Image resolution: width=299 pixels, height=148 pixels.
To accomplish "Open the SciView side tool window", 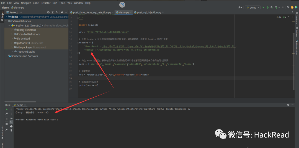I will coord(297,32).
